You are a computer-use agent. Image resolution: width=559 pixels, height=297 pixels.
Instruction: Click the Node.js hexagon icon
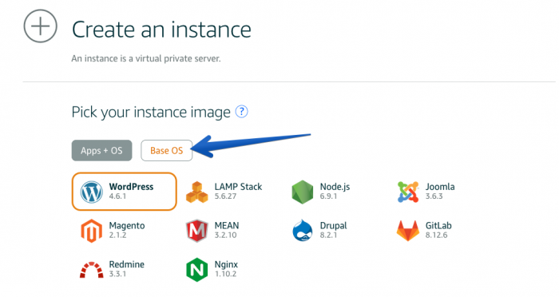(x=303, y=192)
